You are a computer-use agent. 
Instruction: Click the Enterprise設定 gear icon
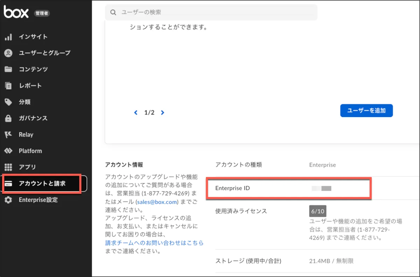click(8, 200)
